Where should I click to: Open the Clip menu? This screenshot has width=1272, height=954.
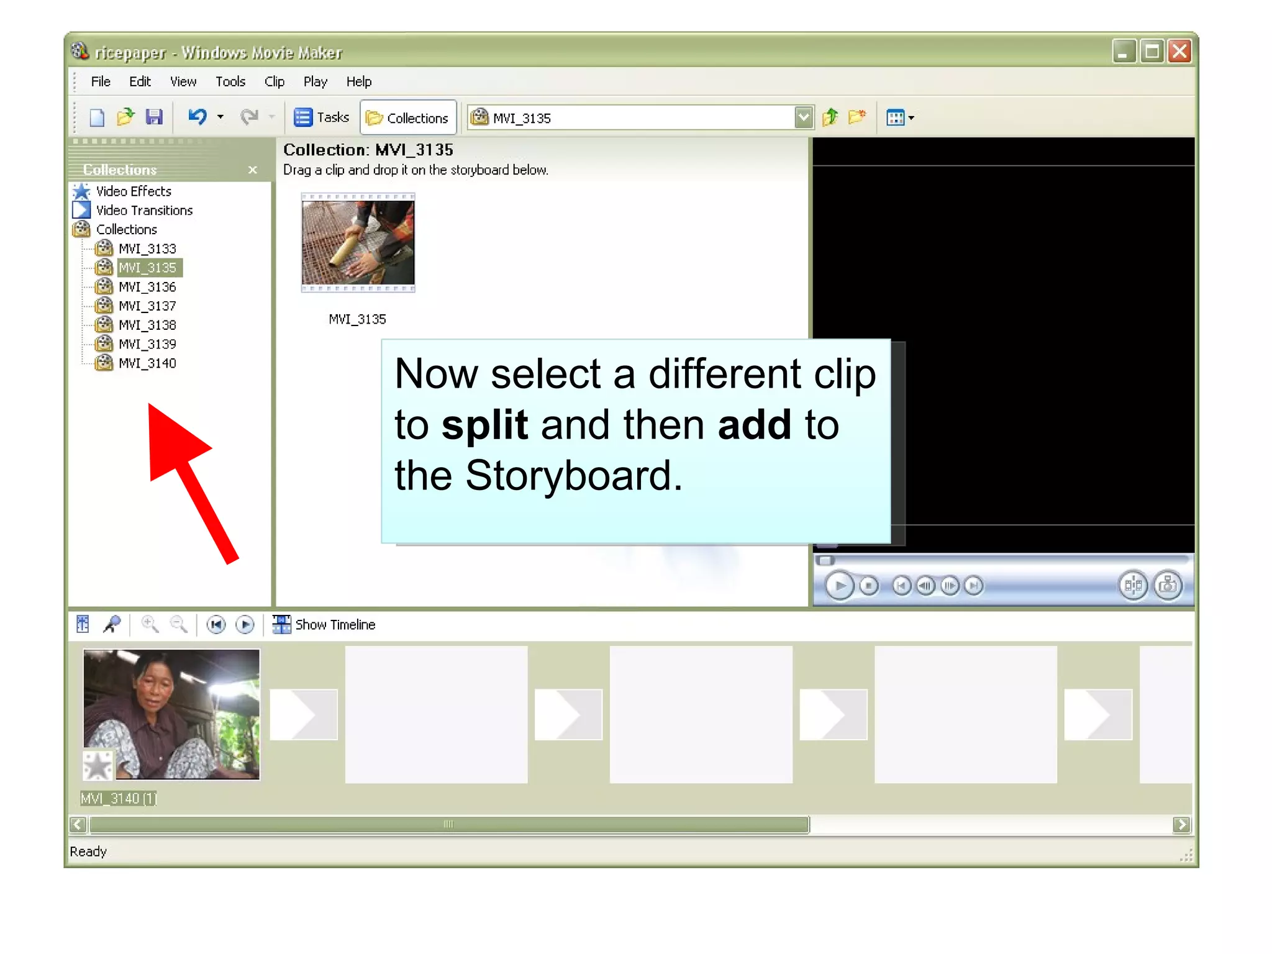tap(274, 81)
